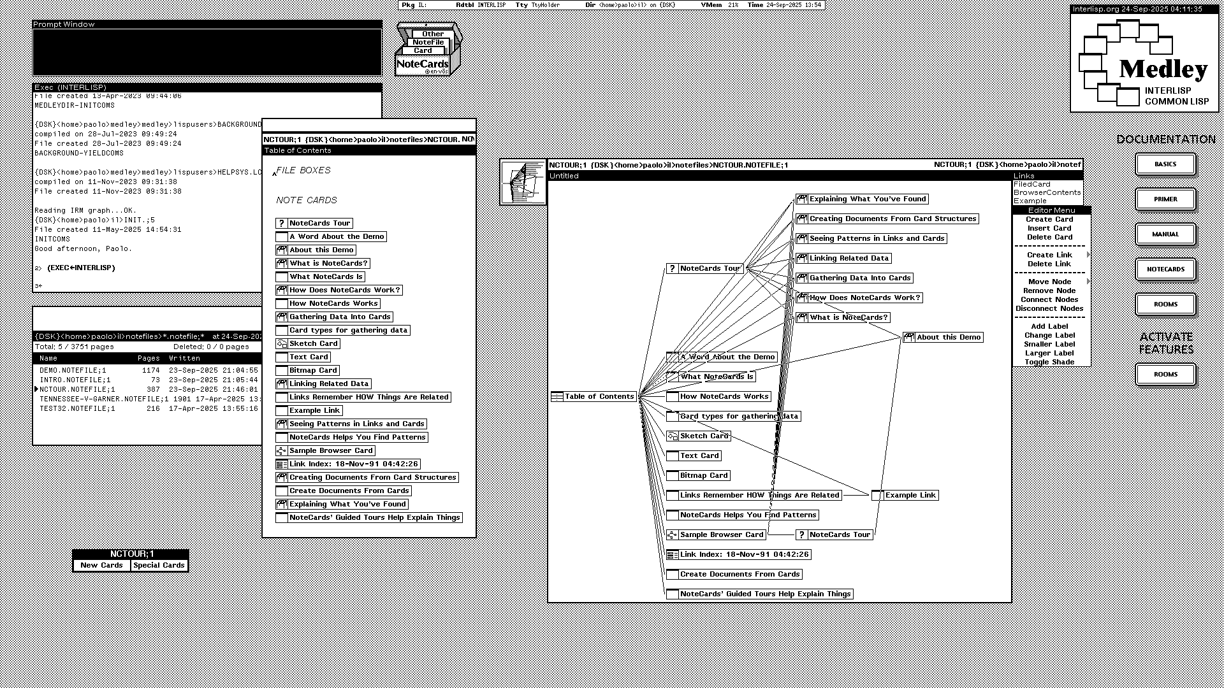Click Gathering Data Into Cards icon in contents list
The height and width of the screenshot is (688, 1224).
(x=282, y=317)
